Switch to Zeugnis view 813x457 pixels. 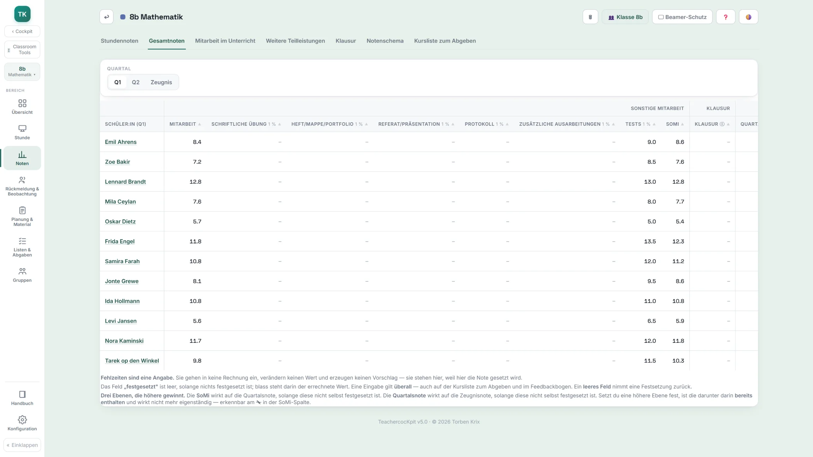[x=161, y=82]
